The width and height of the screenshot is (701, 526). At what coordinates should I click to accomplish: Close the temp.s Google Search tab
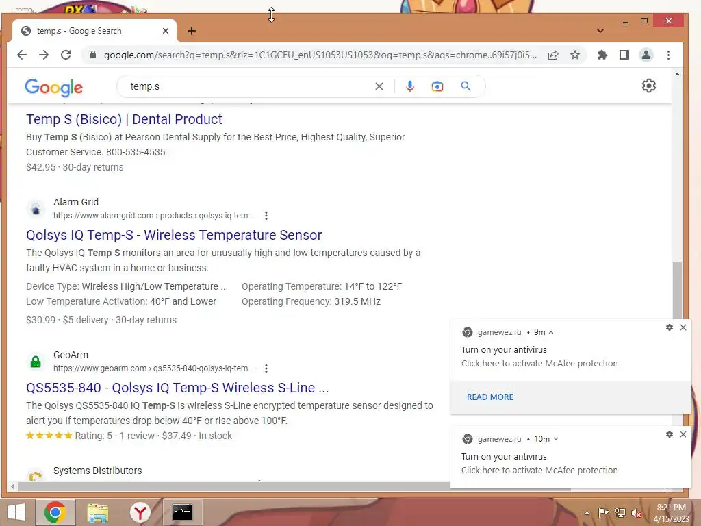(166, 31)
